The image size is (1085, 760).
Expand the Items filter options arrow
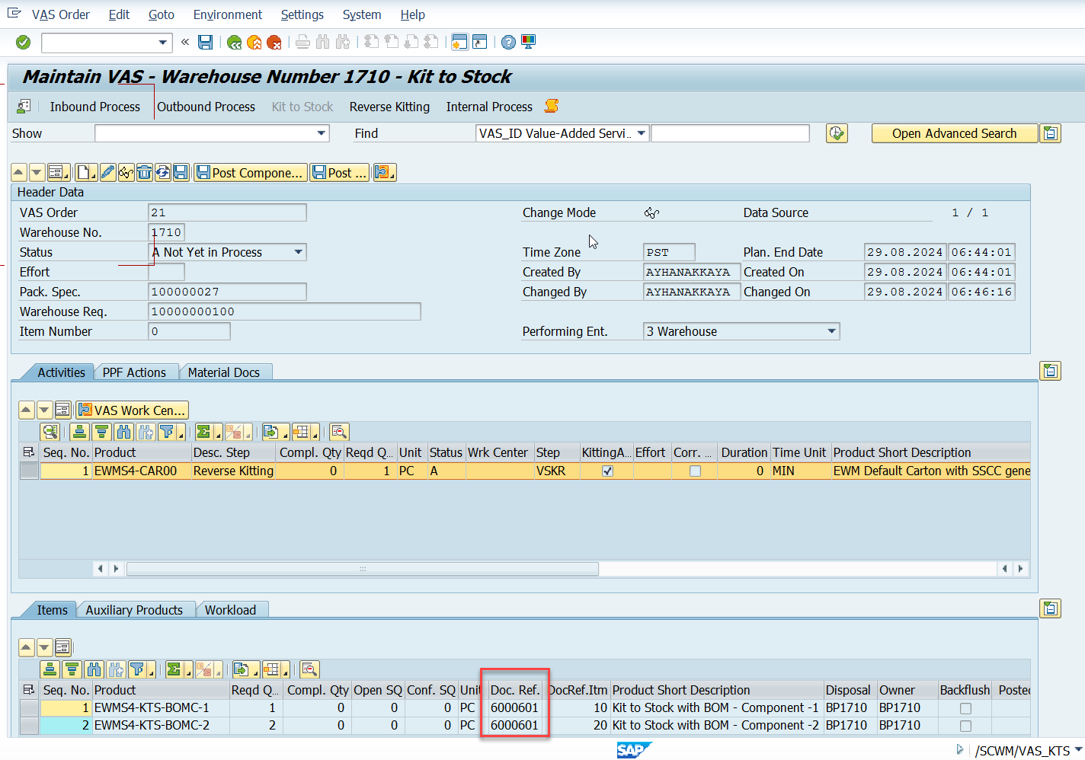pyautogui.click(x=152, y=672)
